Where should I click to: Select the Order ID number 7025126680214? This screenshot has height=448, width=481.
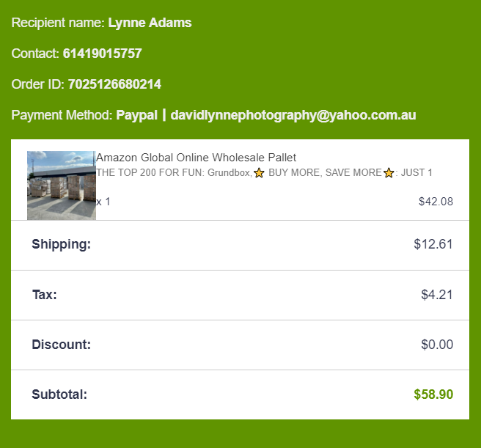pyautogui.click(x=114, y=84)
